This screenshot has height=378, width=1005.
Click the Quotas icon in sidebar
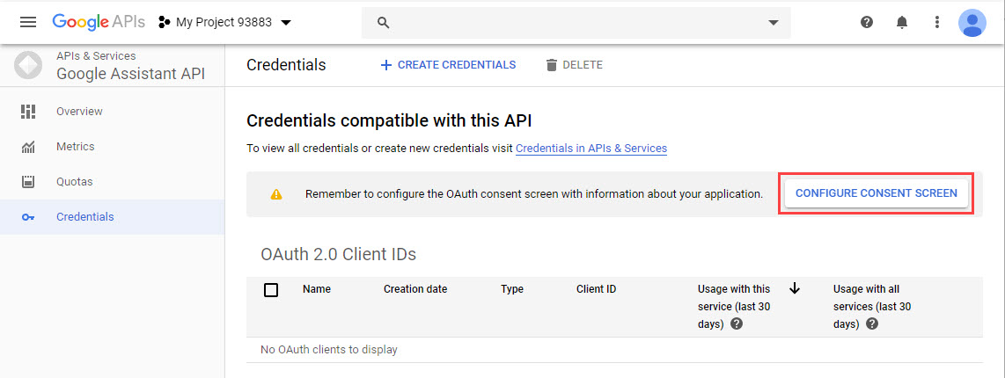click(x=27, y=182)
